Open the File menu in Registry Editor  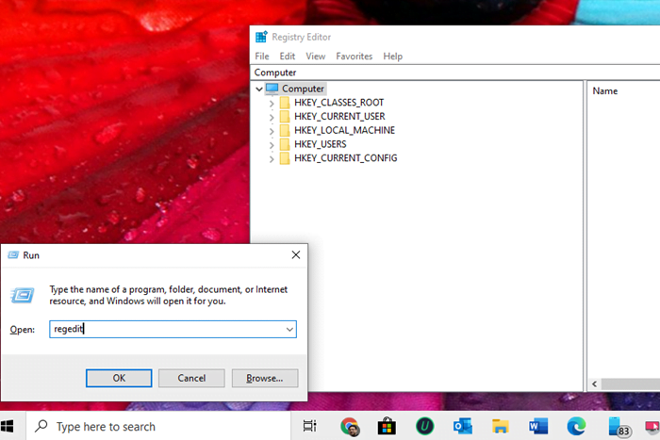point(262,56)
